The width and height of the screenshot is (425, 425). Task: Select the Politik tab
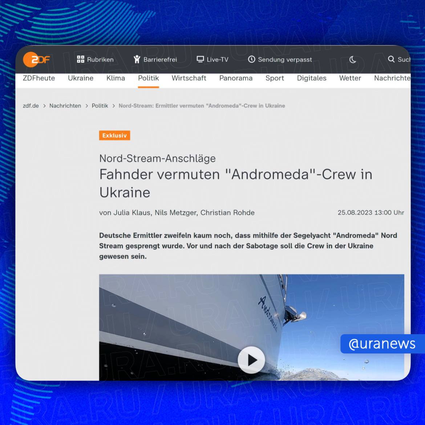[148, 78]
